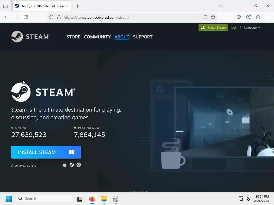Open the Firefox hamburger menu
This screenshot has height=205, width=274.
tap(267, 17)
